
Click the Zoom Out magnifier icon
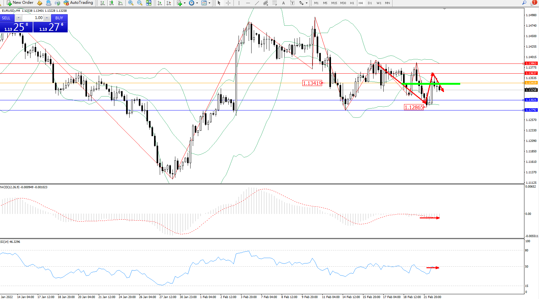pos(139,3)
